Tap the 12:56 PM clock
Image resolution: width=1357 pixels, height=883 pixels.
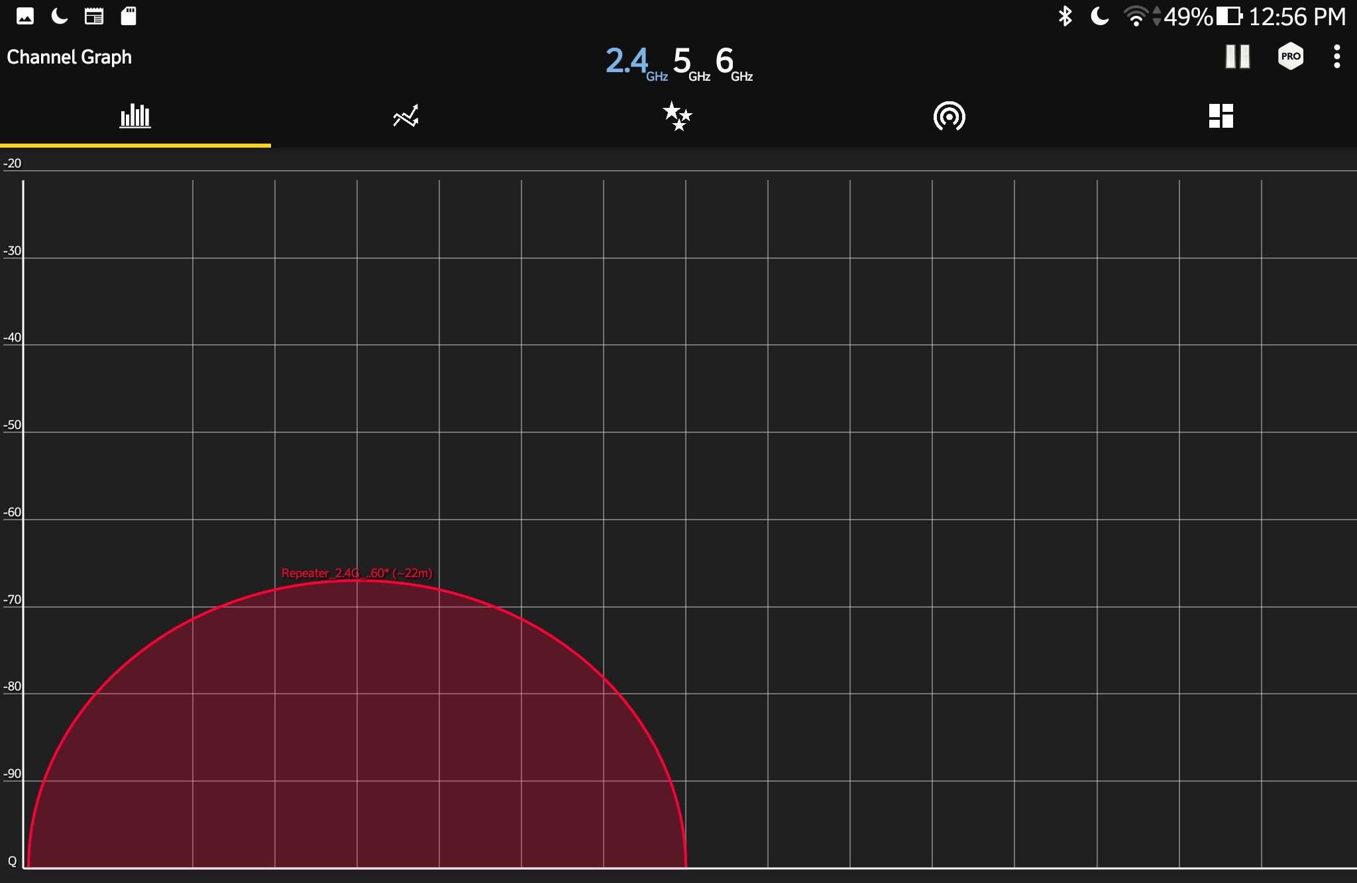tap(1297, 17)
